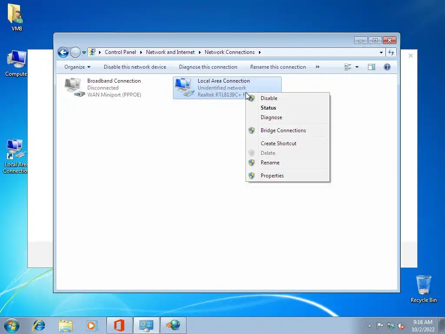Expand arrow after Network Connections breadcrumb
The width and height of the screenshot is (445, 334).
point(260,52)
